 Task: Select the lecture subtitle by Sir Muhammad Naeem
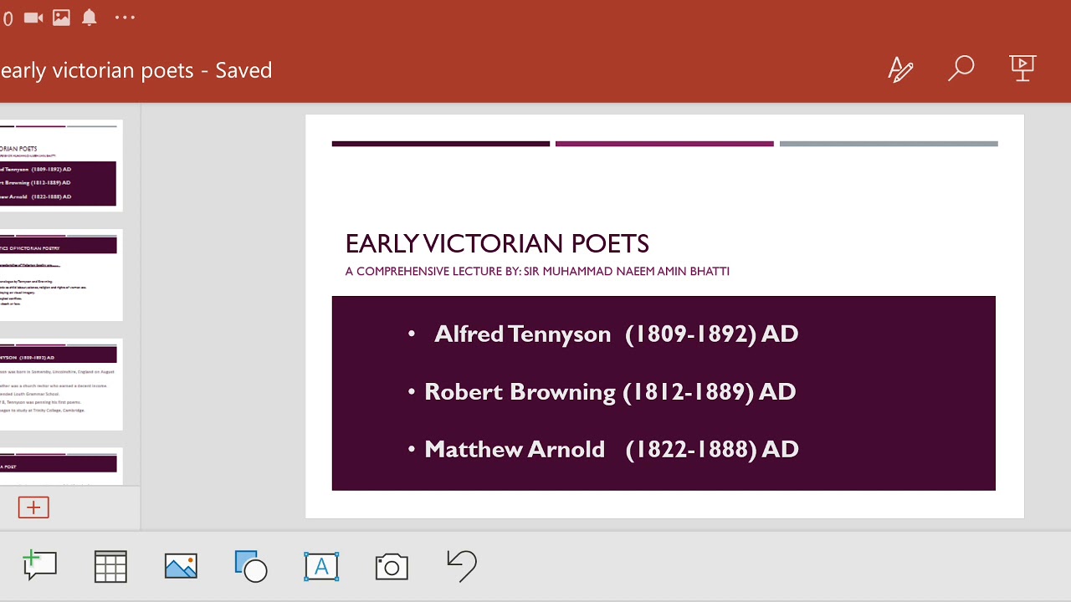pos(537,271)
